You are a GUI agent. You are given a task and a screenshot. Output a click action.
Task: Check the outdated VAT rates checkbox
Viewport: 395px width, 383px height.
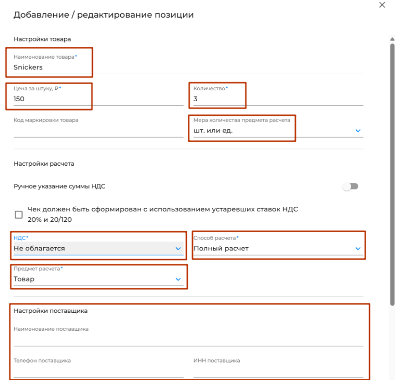click(x=19, y=214)
